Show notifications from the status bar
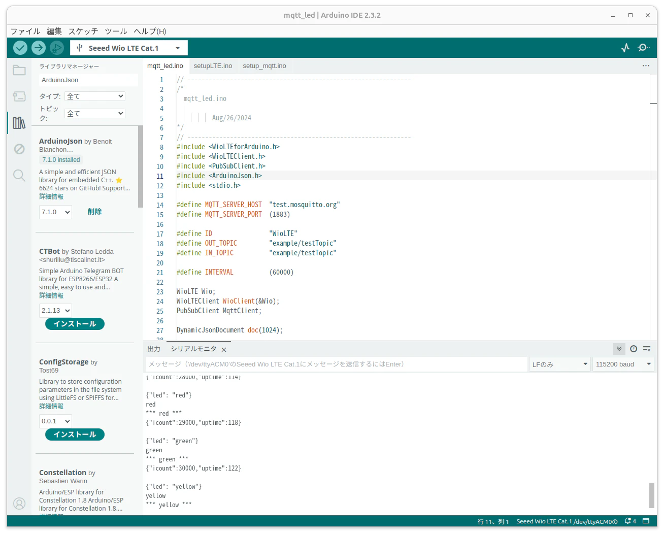The image size is (664, 535). (x=630, y=521)
